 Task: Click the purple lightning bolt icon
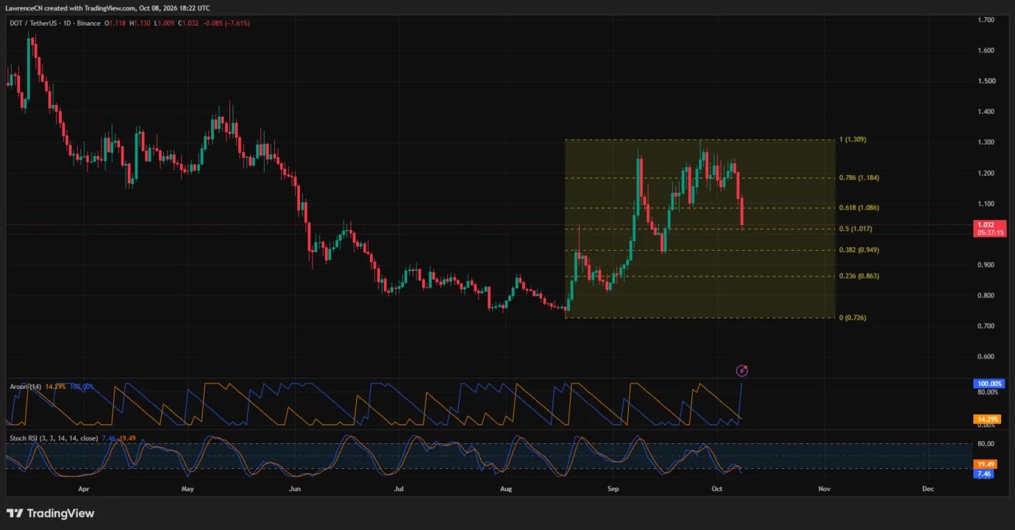pos(743,370)
